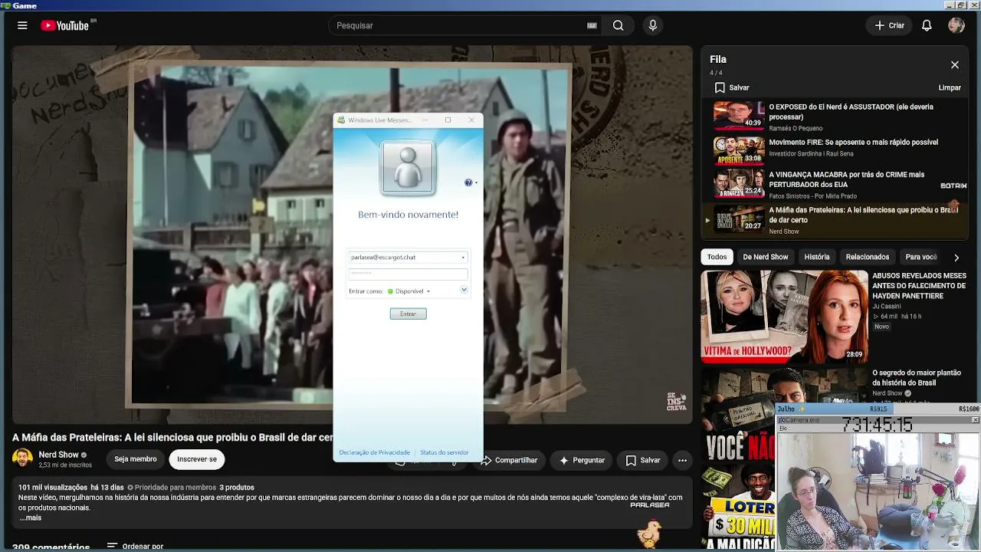Click the Windows Live Messenger profile picture

tap(408, 168)
